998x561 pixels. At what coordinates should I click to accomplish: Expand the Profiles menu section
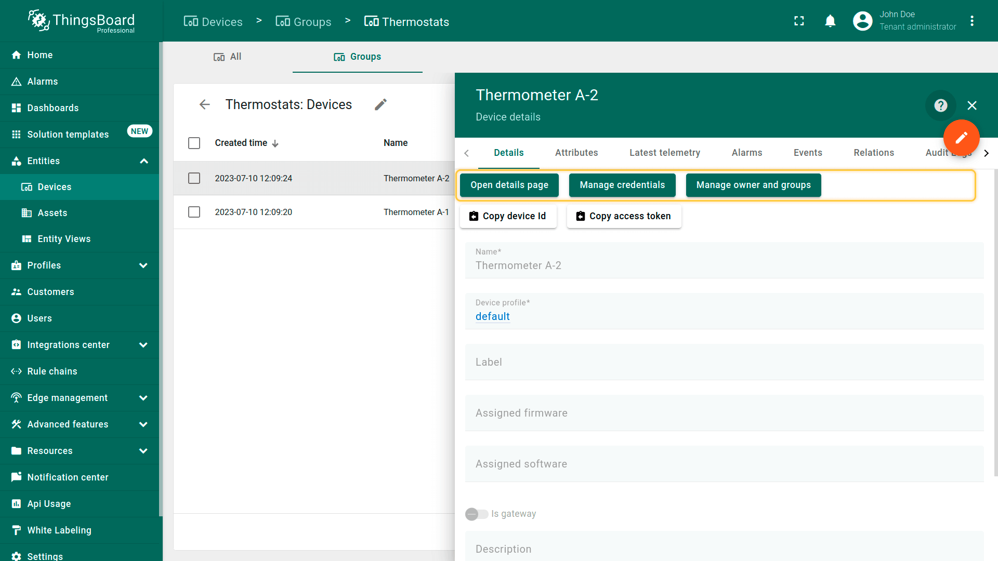tap(143, 265)
